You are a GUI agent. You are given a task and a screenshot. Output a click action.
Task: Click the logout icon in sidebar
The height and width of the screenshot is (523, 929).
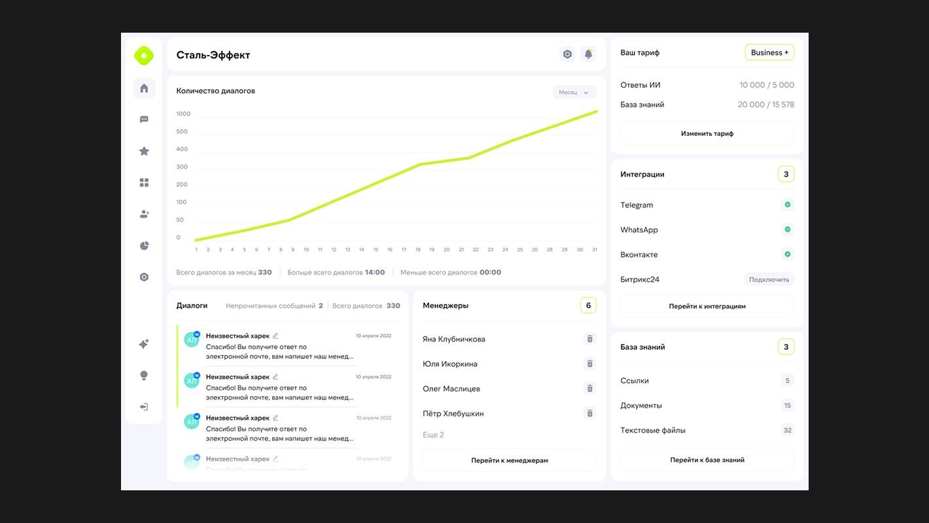click(x=144, y=407)
